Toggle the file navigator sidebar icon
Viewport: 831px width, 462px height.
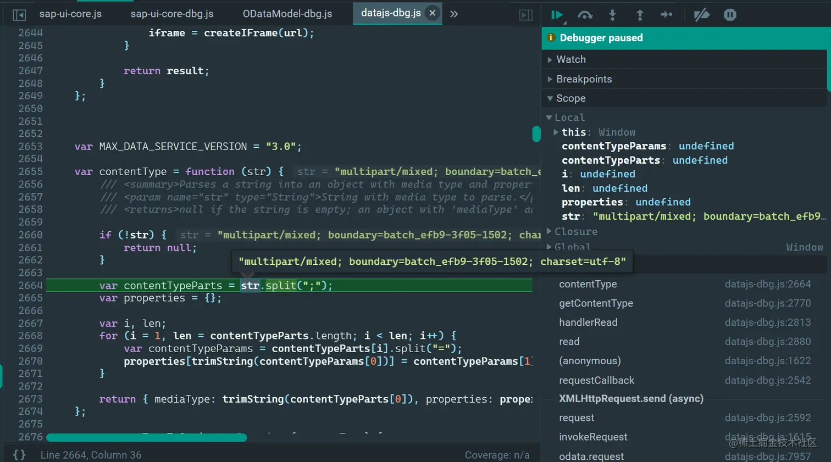19,14
